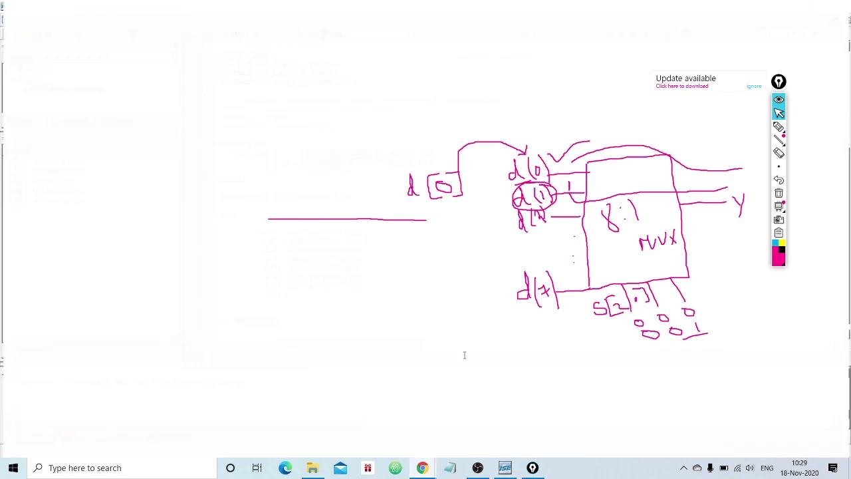The image size is (851, 479).
Task: Click the clipboard icon in the toolbar
Action: coord(779,233)
